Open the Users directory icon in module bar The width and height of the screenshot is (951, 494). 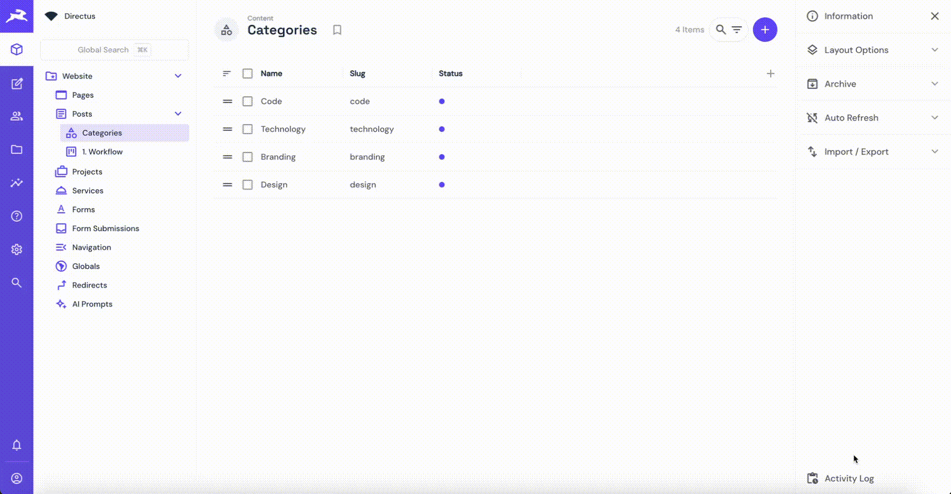(17, 116)
